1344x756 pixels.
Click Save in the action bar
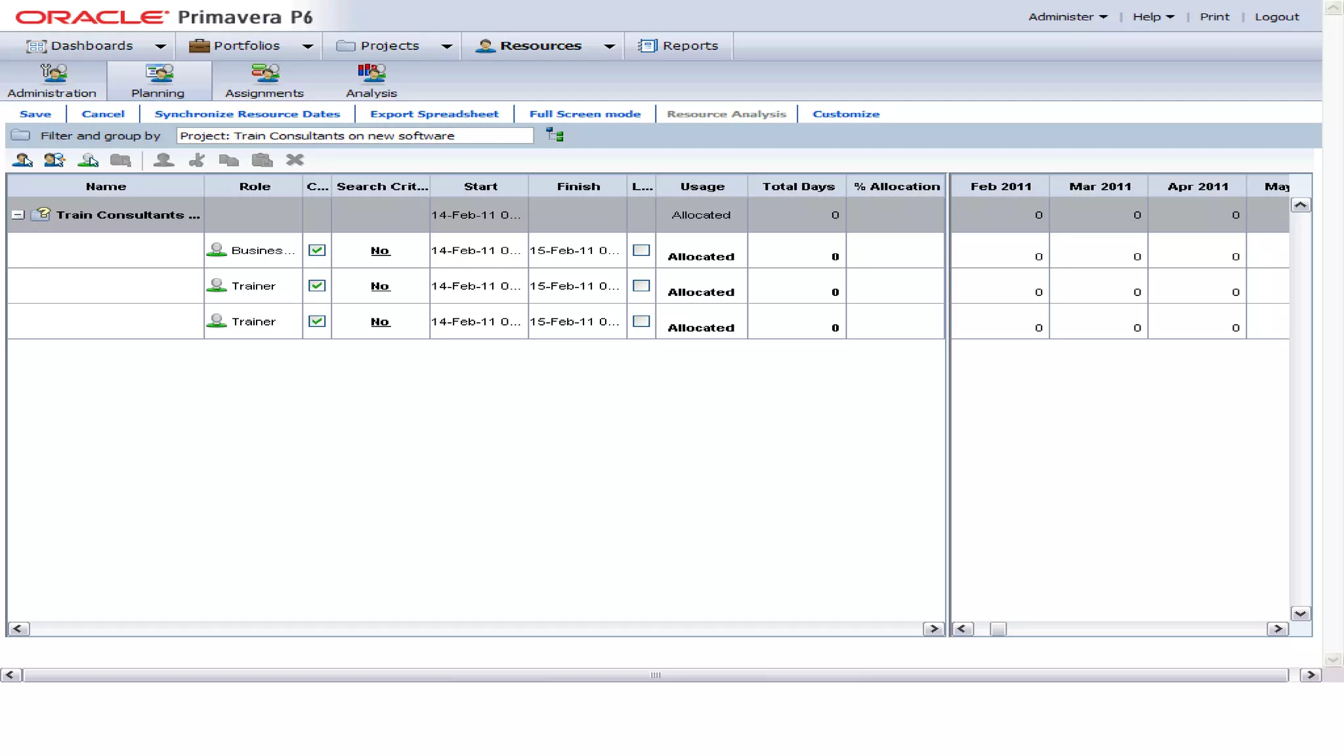tap(35, 114)
